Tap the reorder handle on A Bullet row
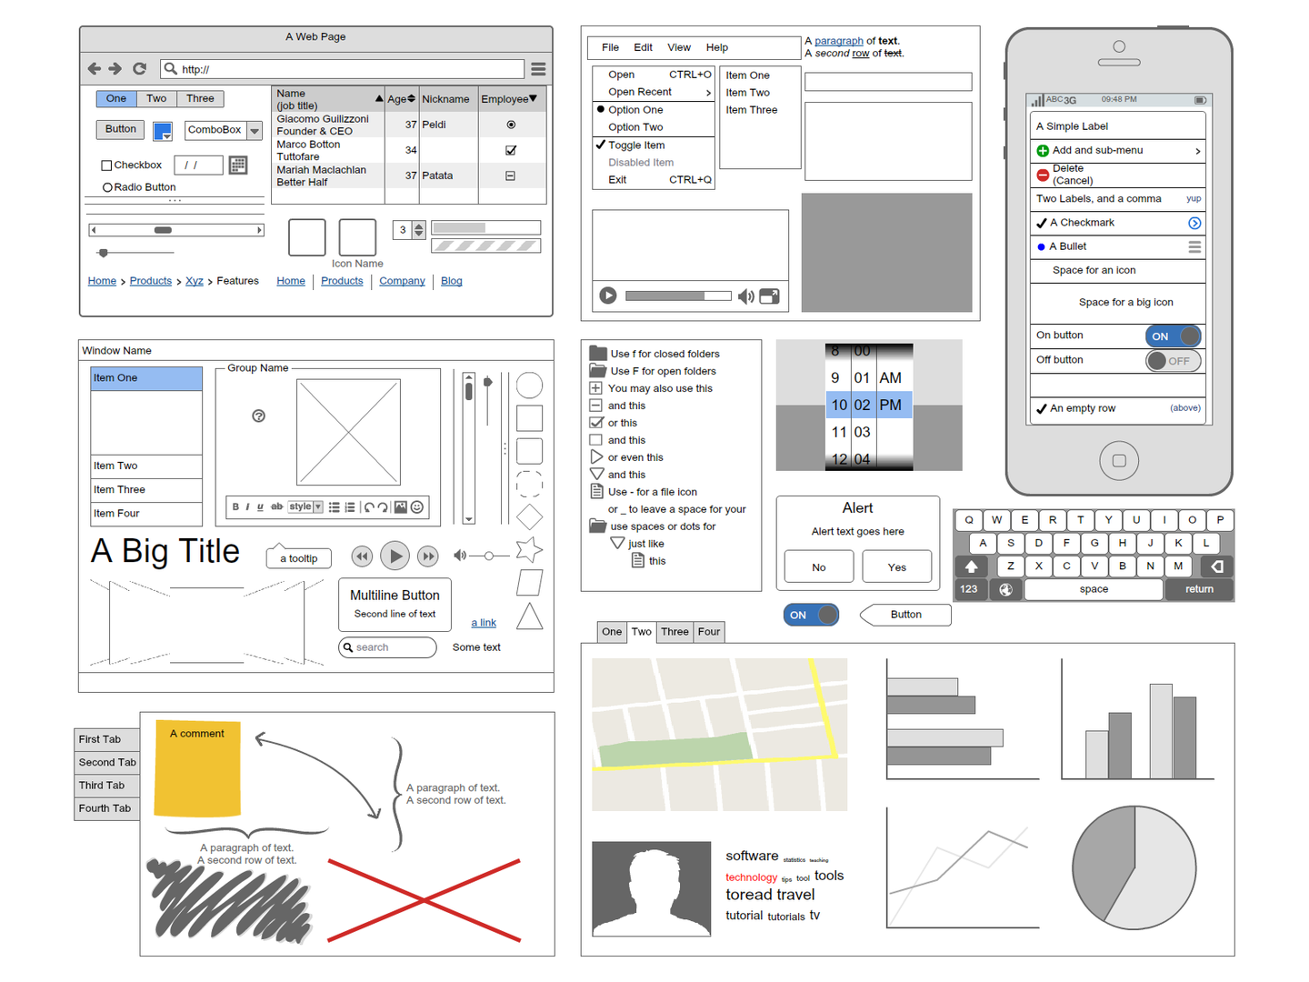The width and height of the screenshot is (1309, 982). (1194, 246)
